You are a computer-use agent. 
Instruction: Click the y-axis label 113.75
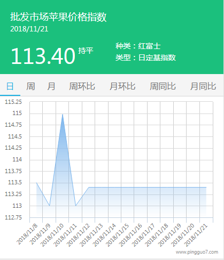coord(13,171)
